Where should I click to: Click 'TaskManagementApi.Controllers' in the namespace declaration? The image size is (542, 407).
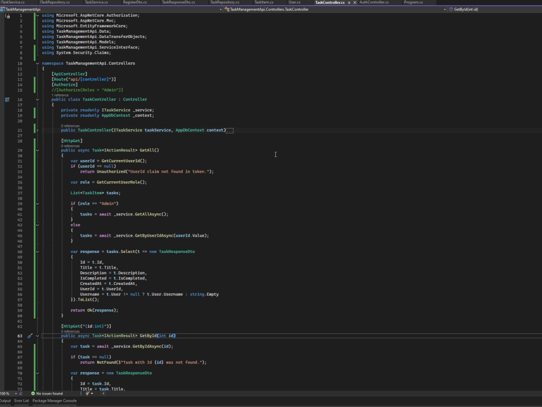pyautogui.click(x=100, y=63)
